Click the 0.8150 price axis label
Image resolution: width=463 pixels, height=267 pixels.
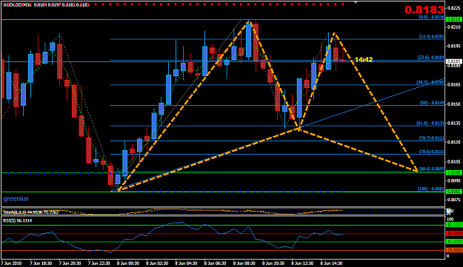(454, 104)
